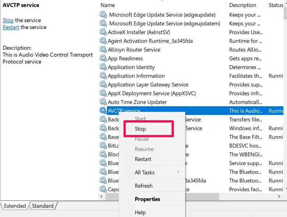The width and height of the screenshot is (287, 217).
Task: Choose Restart in the context menu
Action: (143, 159)
